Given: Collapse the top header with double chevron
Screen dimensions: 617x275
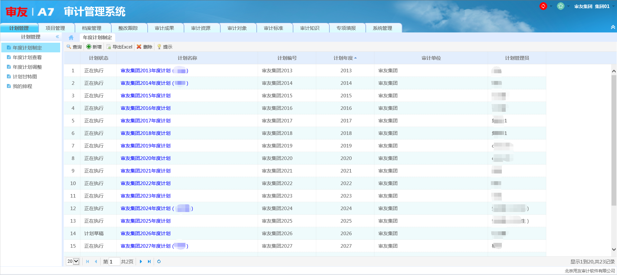Looking at the screenshot, I should coord(613,27).
